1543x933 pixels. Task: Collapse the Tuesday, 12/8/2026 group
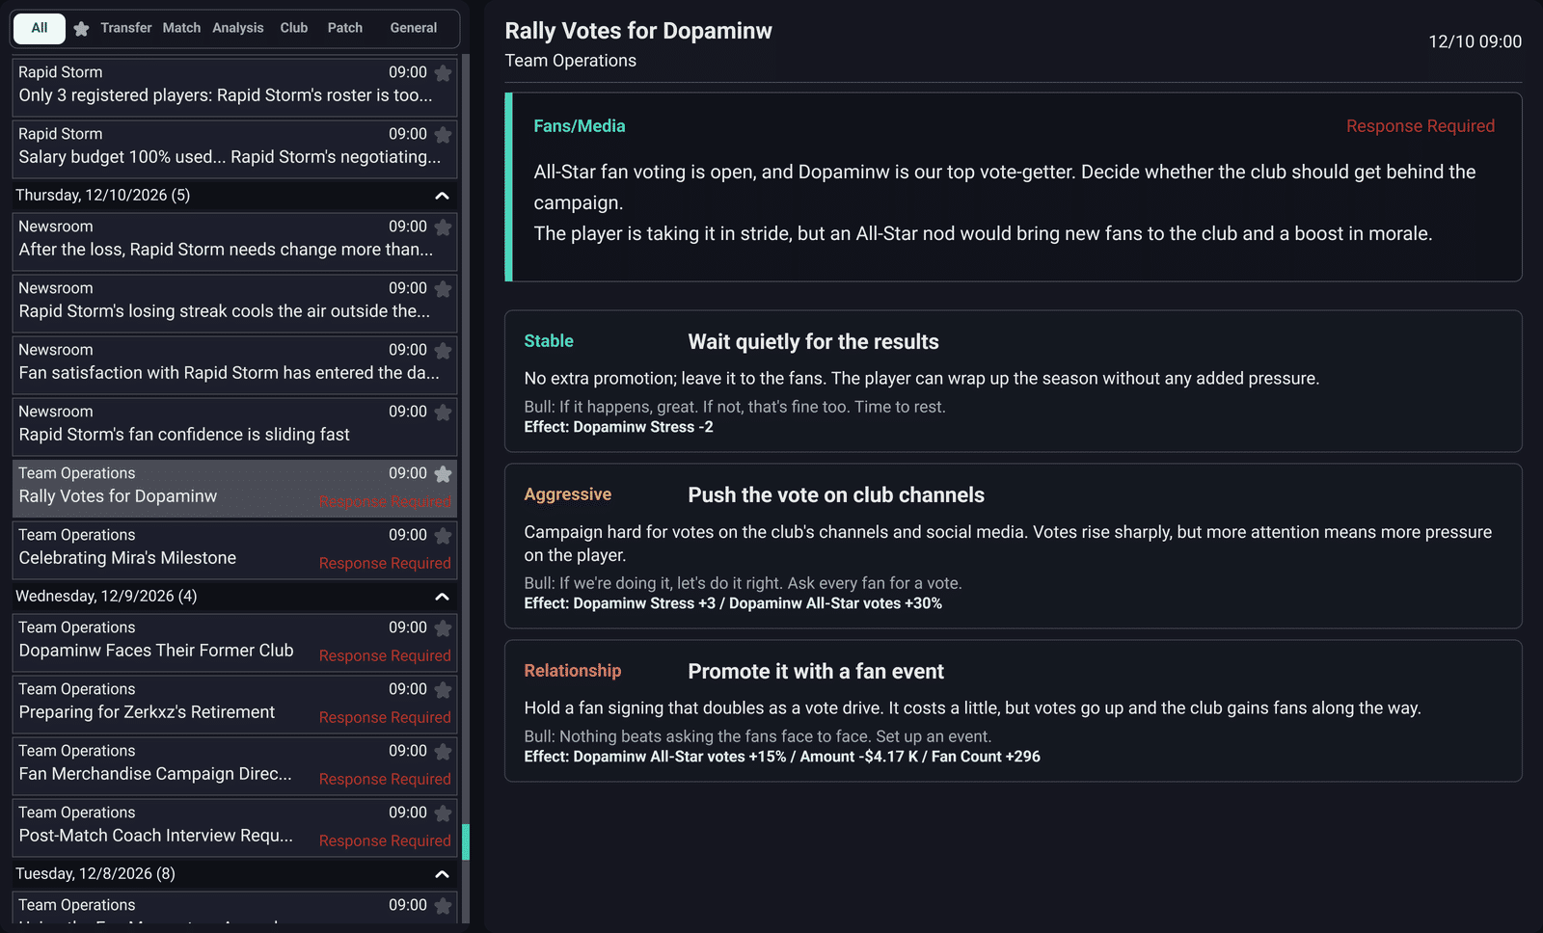click(x=442, y=874)
